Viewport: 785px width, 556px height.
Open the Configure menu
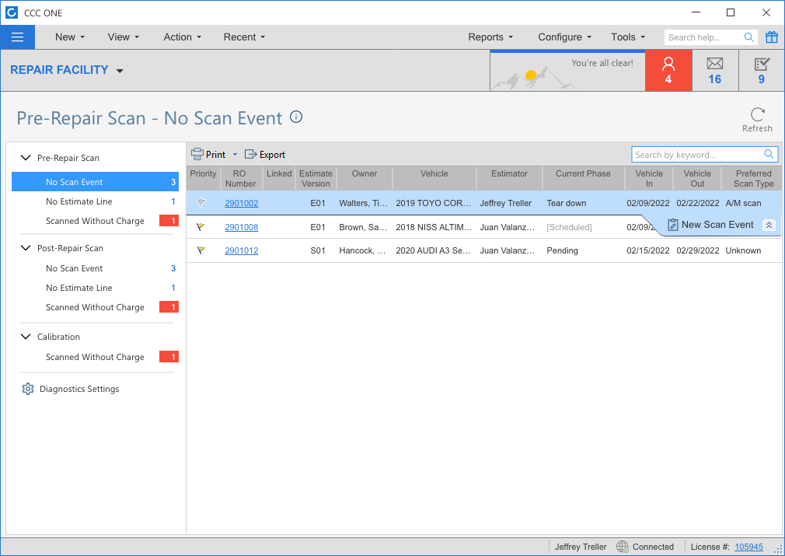click(565, 37)
